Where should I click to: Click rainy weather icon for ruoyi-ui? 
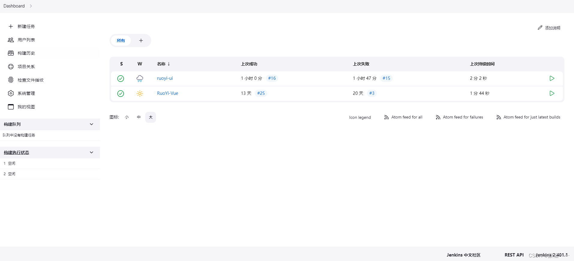click(140, 79)
